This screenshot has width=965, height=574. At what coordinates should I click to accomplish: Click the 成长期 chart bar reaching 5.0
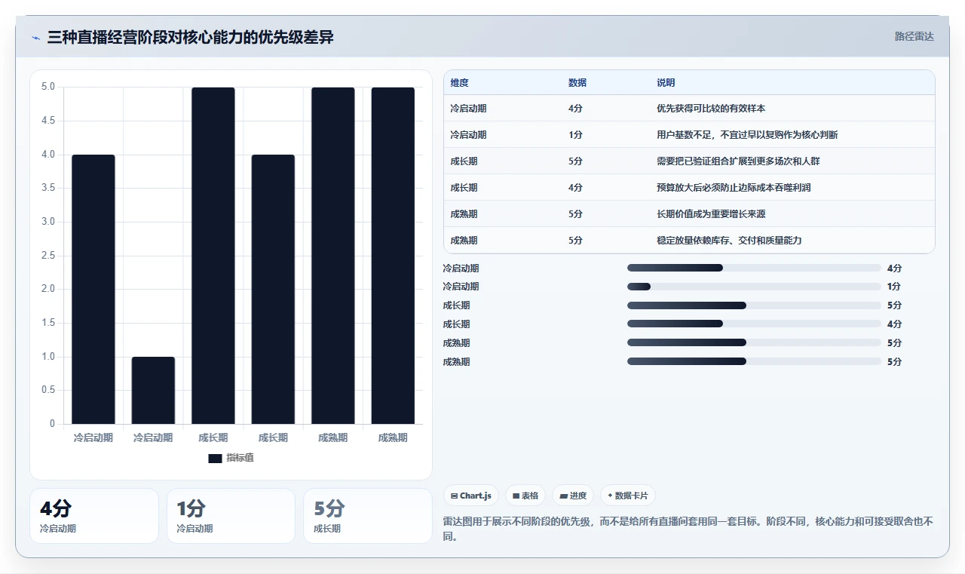(213, 256)
